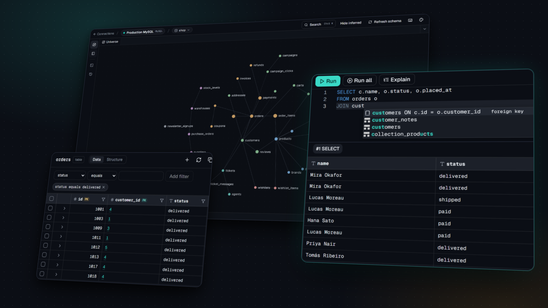
Task: Select the #1 SELECT result tab
Action: (x=328, y=149)
